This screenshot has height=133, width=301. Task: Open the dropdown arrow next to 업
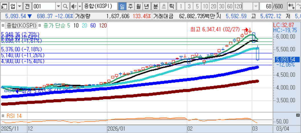coord(20,7)
